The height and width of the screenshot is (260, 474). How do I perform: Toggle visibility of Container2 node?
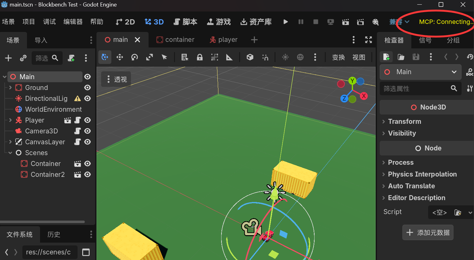click(88, 175)
